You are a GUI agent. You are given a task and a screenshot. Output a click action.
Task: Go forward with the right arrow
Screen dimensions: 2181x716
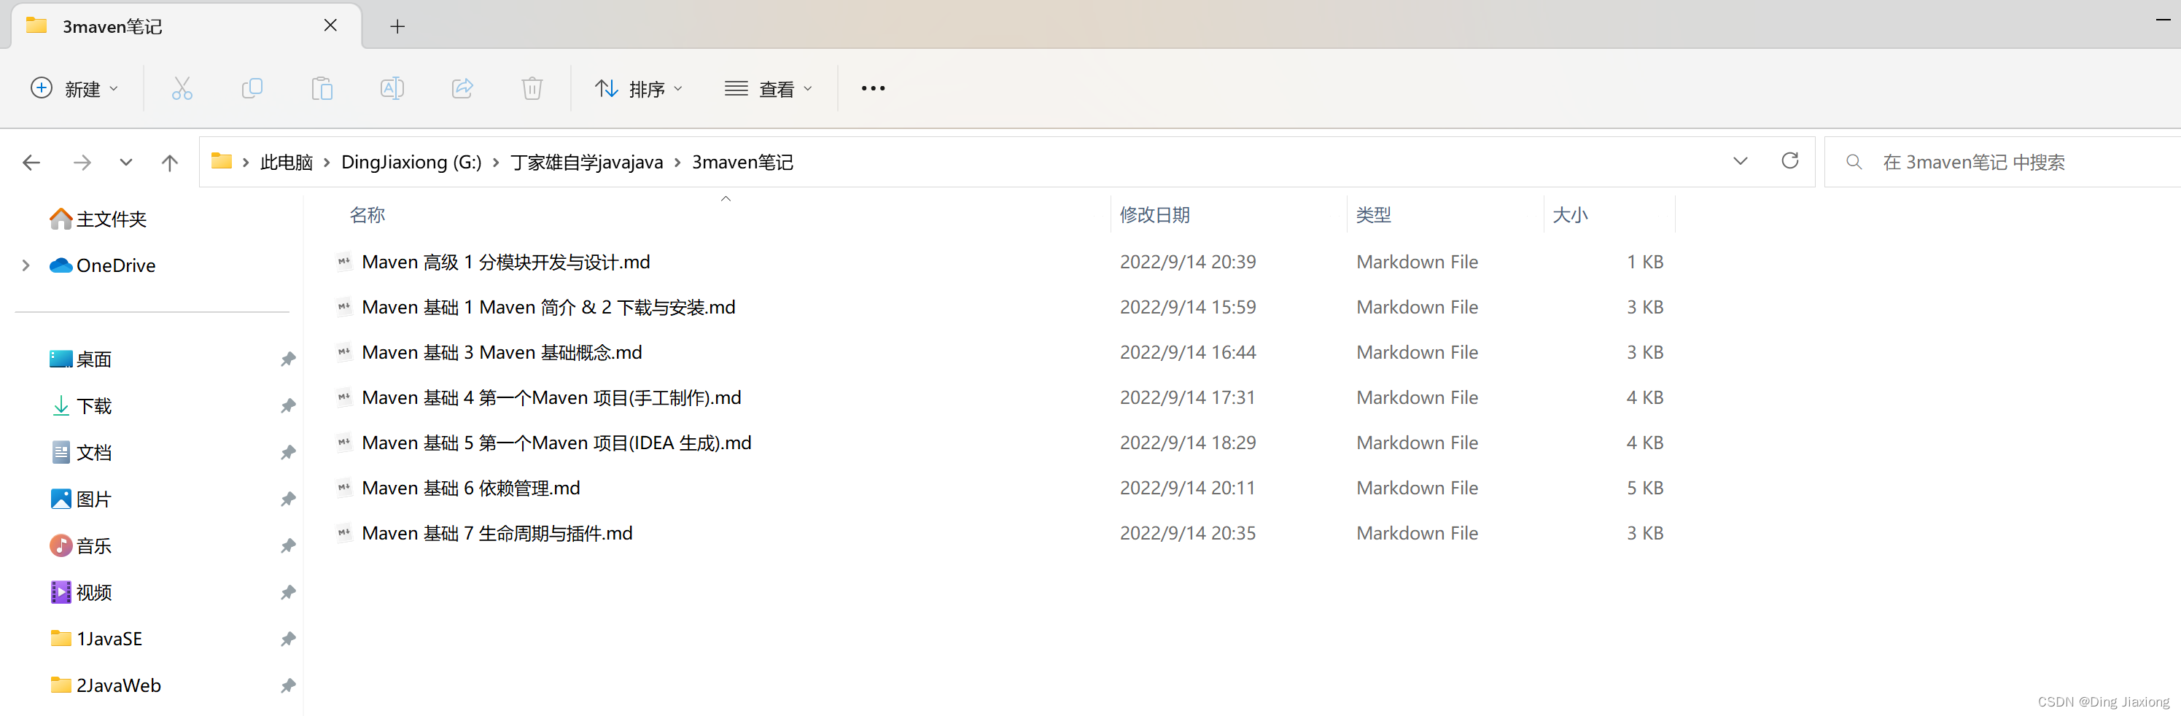coord(82,163)
